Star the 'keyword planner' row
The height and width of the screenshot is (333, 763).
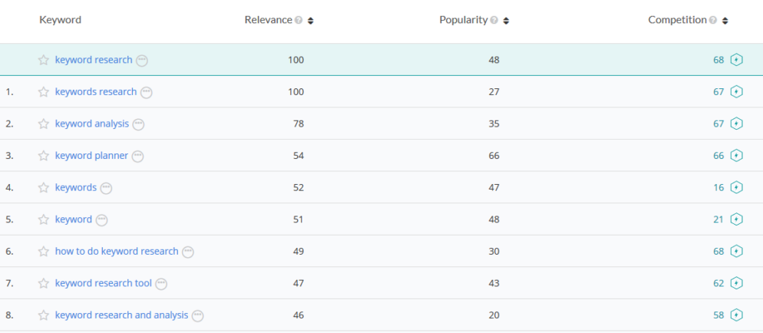44,156
